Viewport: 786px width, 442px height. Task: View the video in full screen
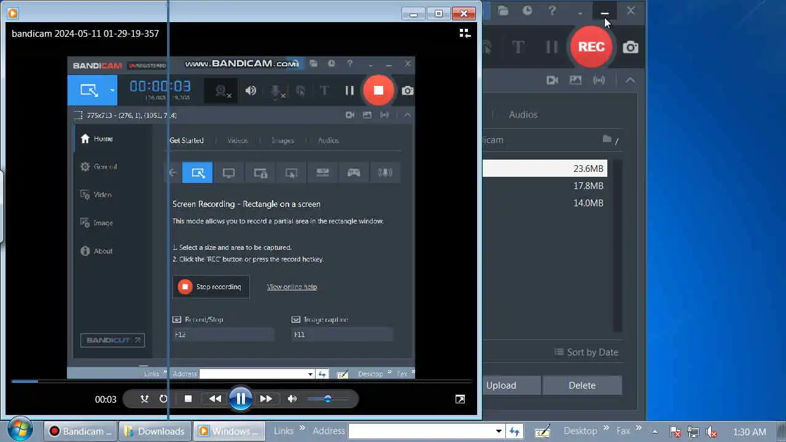point(460,399)
